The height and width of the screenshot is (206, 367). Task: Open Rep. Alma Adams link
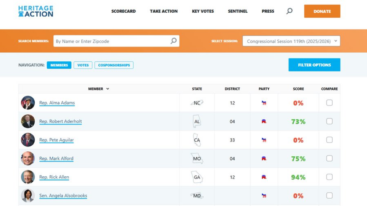pyautogui.click(x=57, y=103)
